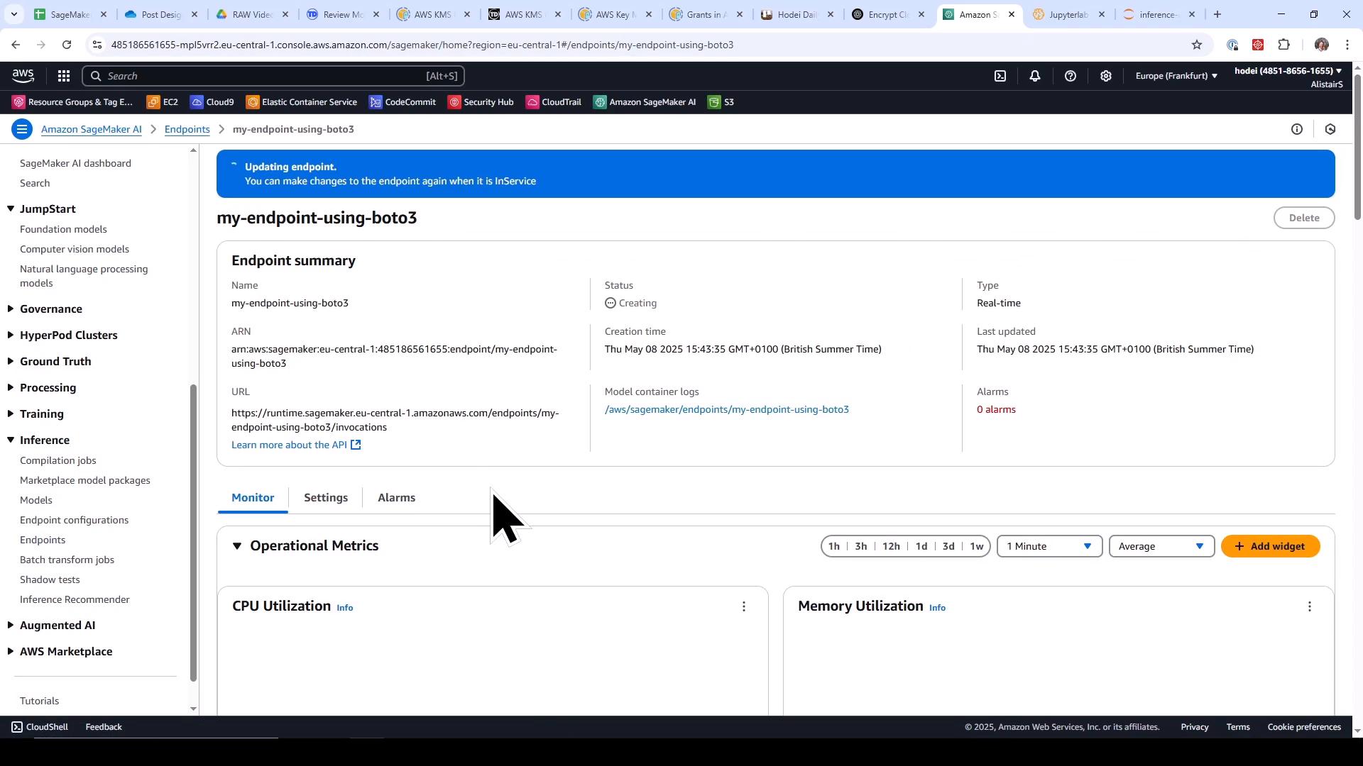Image resolution: width=1363 pixels, height=766 pixels.
Task: Open CloudTrail favorites shortcut
Action: coord(554,102)
